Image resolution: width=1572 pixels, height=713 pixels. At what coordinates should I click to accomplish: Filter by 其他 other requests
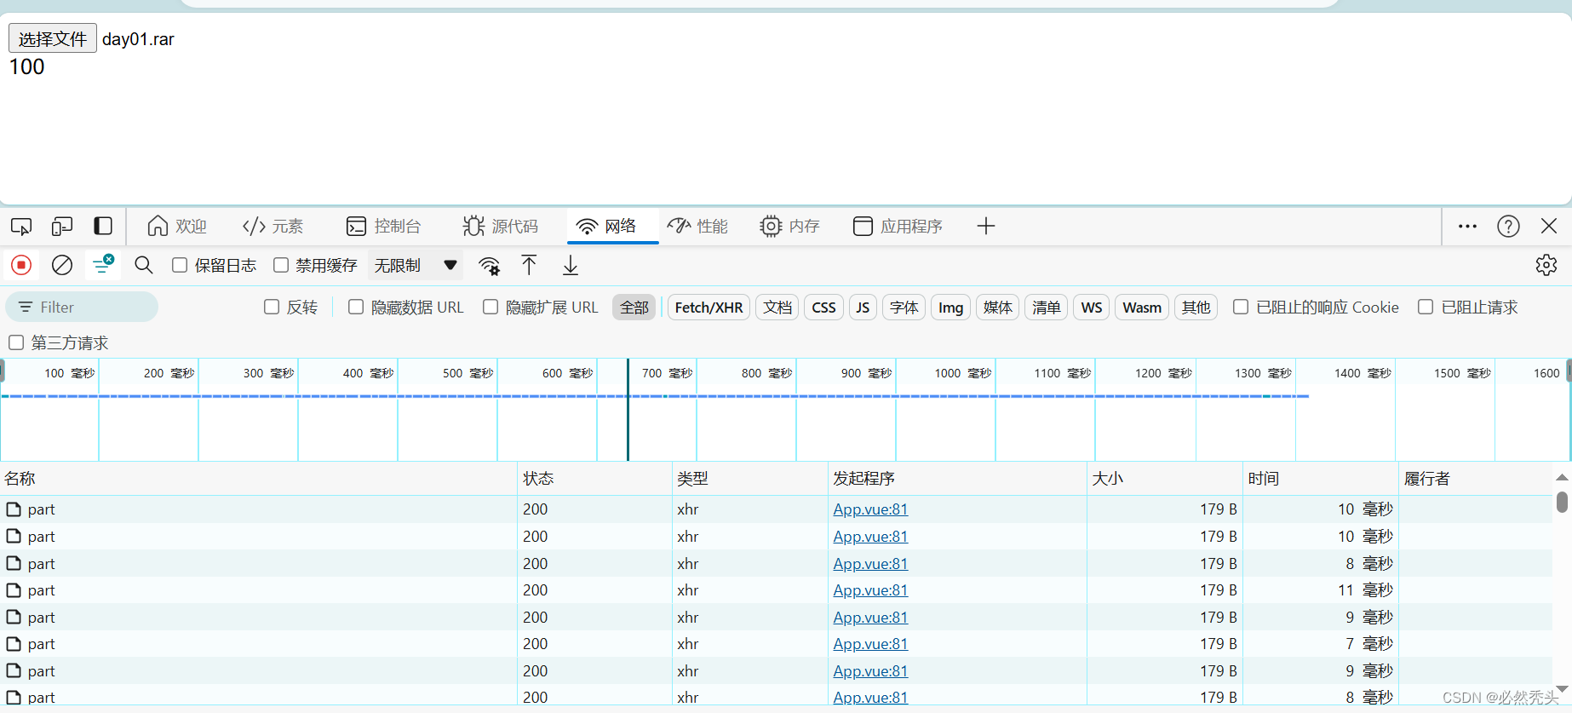coord(1196,307)
